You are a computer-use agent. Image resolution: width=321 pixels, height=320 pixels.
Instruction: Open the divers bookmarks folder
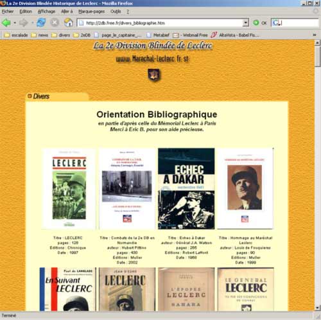61,35
